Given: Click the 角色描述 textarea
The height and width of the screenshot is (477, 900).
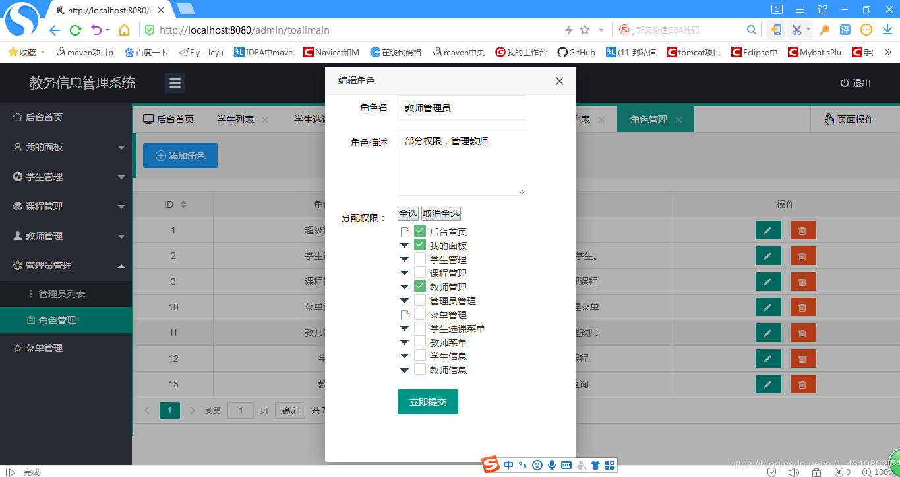Looking at the screenshot, I should coord(462,163).
